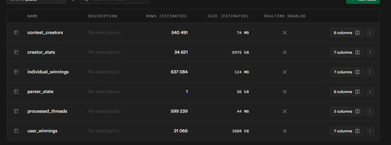Expand the schema selector dropdown
391x145 pixels.
[x=37, y=1]
